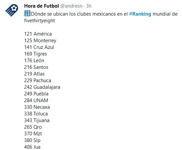Viewport: 182px width, 150px height.
Task: Click the 141 Cruz Azul line
Action: [39, 47]
